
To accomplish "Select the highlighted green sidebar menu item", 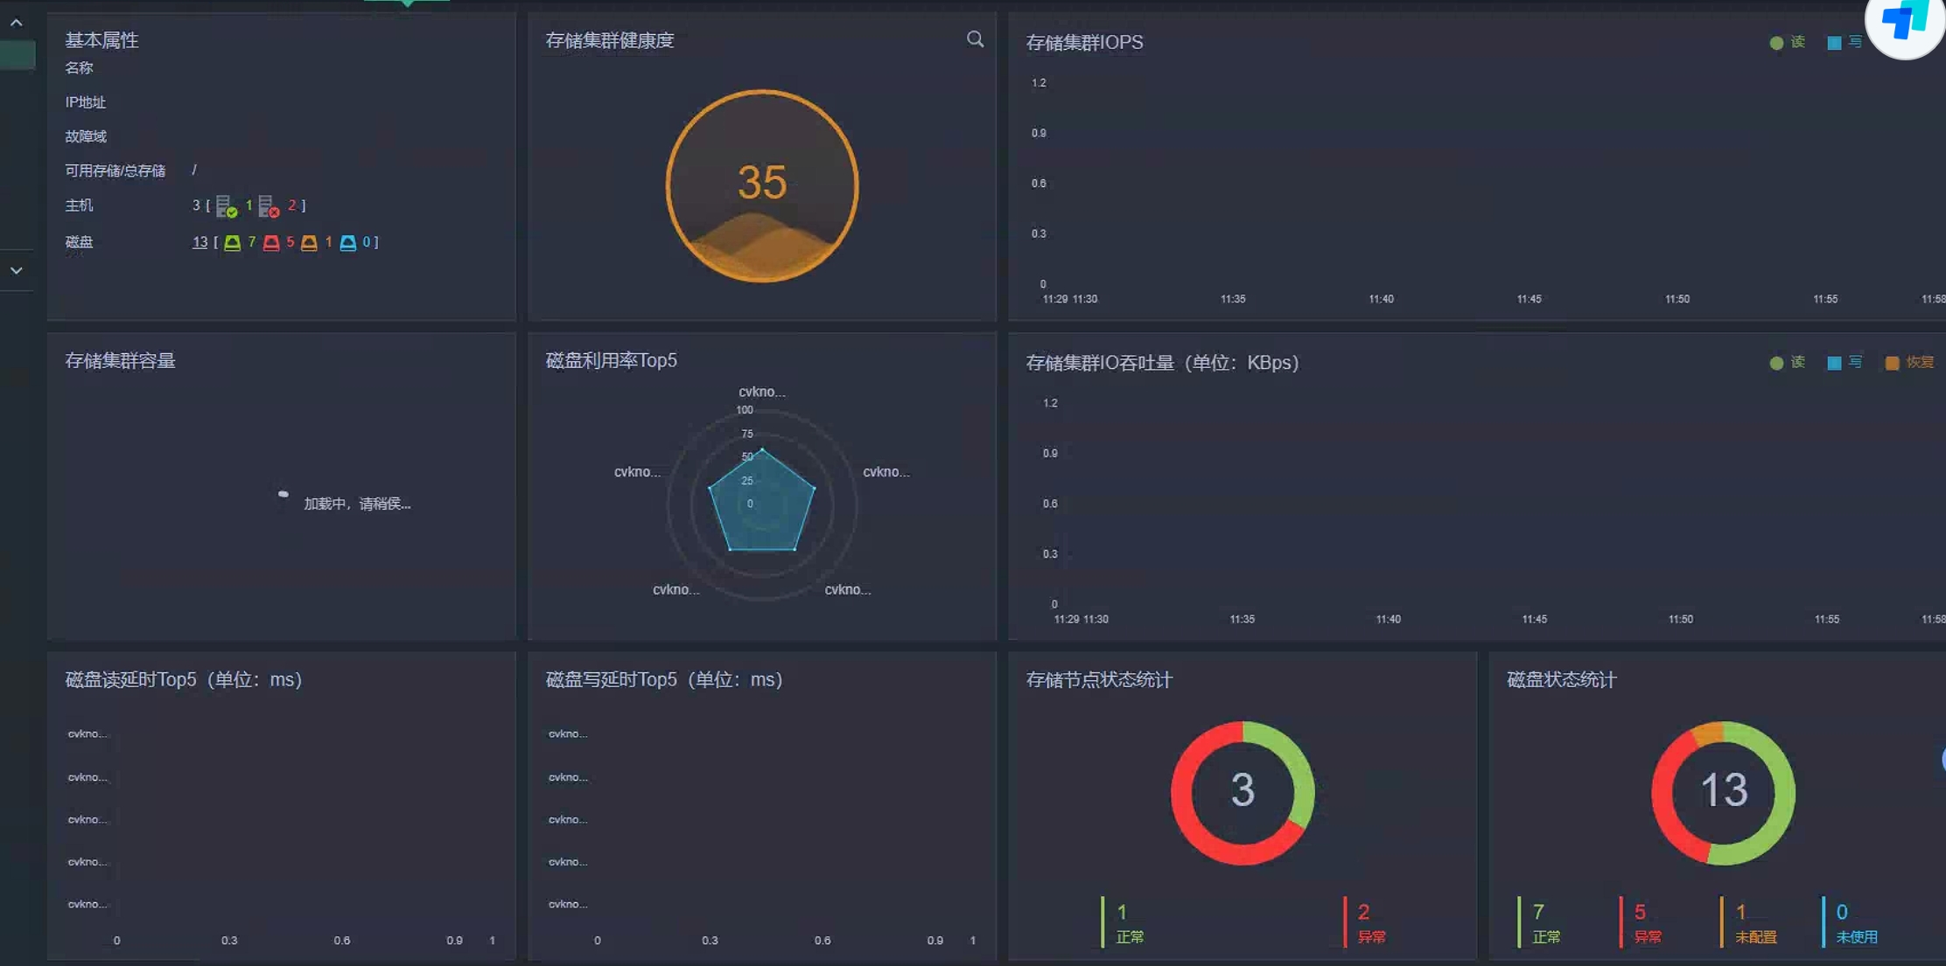I will tap(17, 55).
